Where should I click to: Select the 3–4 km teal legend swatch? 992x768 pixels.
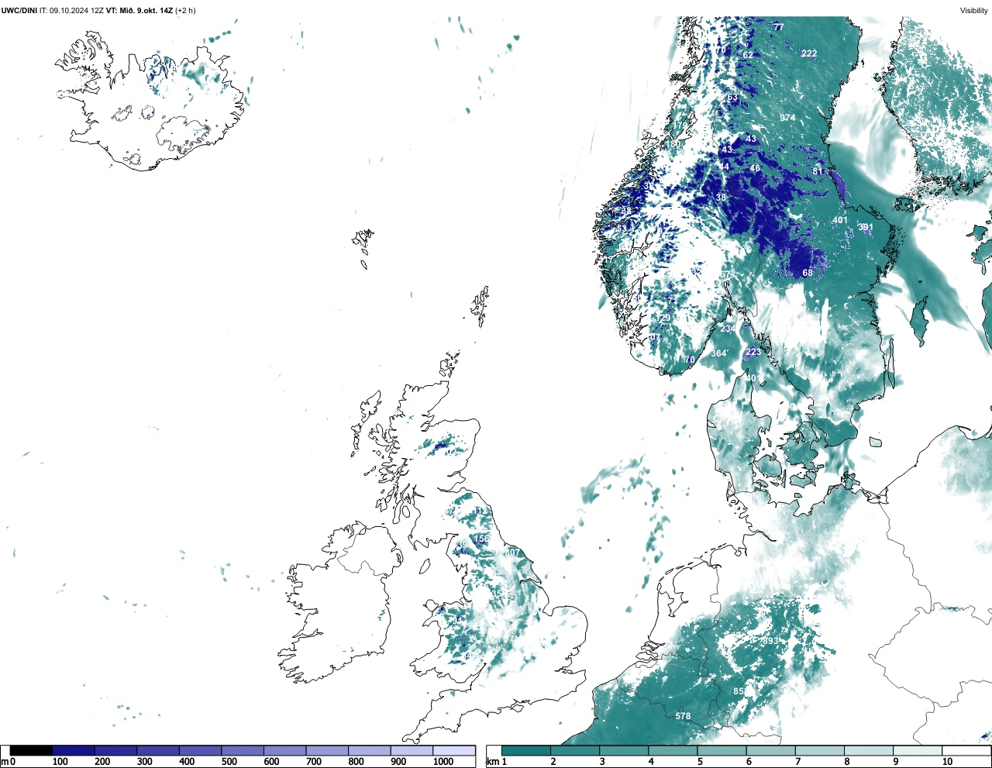(x=624, y=750)
